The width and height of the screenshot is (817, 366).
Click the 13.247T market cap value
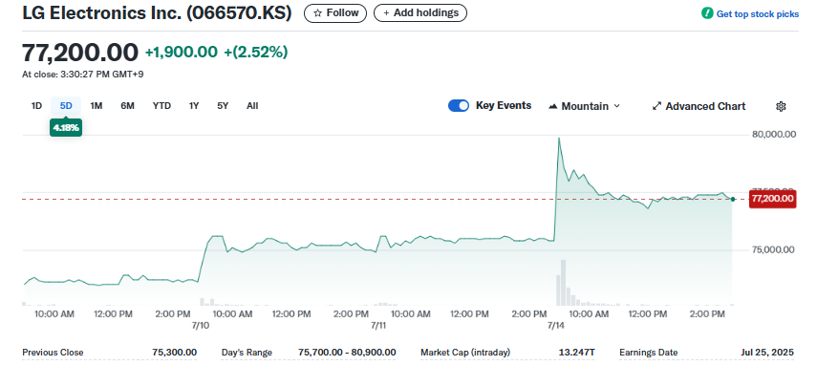[576, 353]
